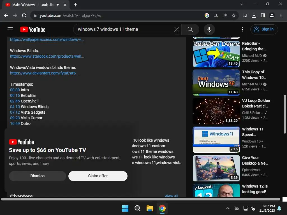The width and height of the screenshot is (287, 215).
Task: Open Chrome downloads icon
Action: click(x=254, y=16)
